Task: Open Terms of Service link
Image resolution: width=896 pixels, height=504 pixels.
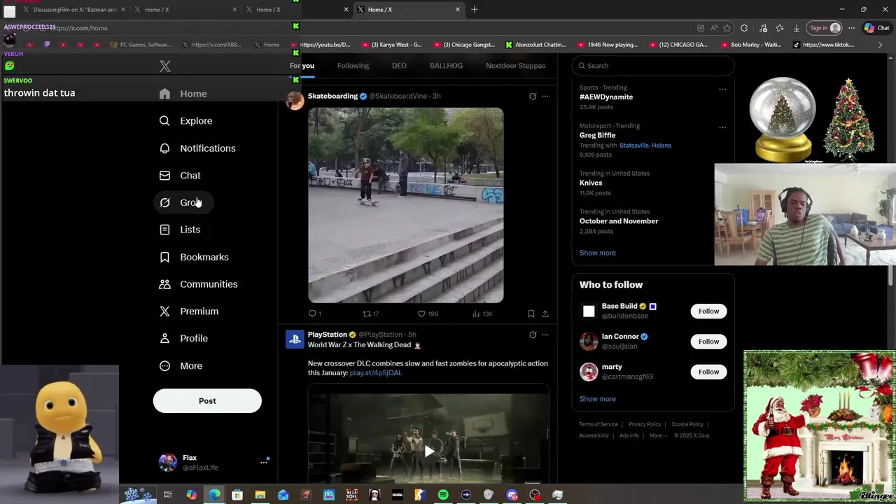Action: (x=598, y=424)
